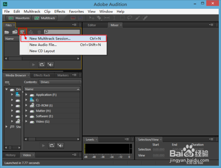Viewport: 221px width, 168px height.
Task: Sort Media Browser by Name column header
Action: coord(52,89)
